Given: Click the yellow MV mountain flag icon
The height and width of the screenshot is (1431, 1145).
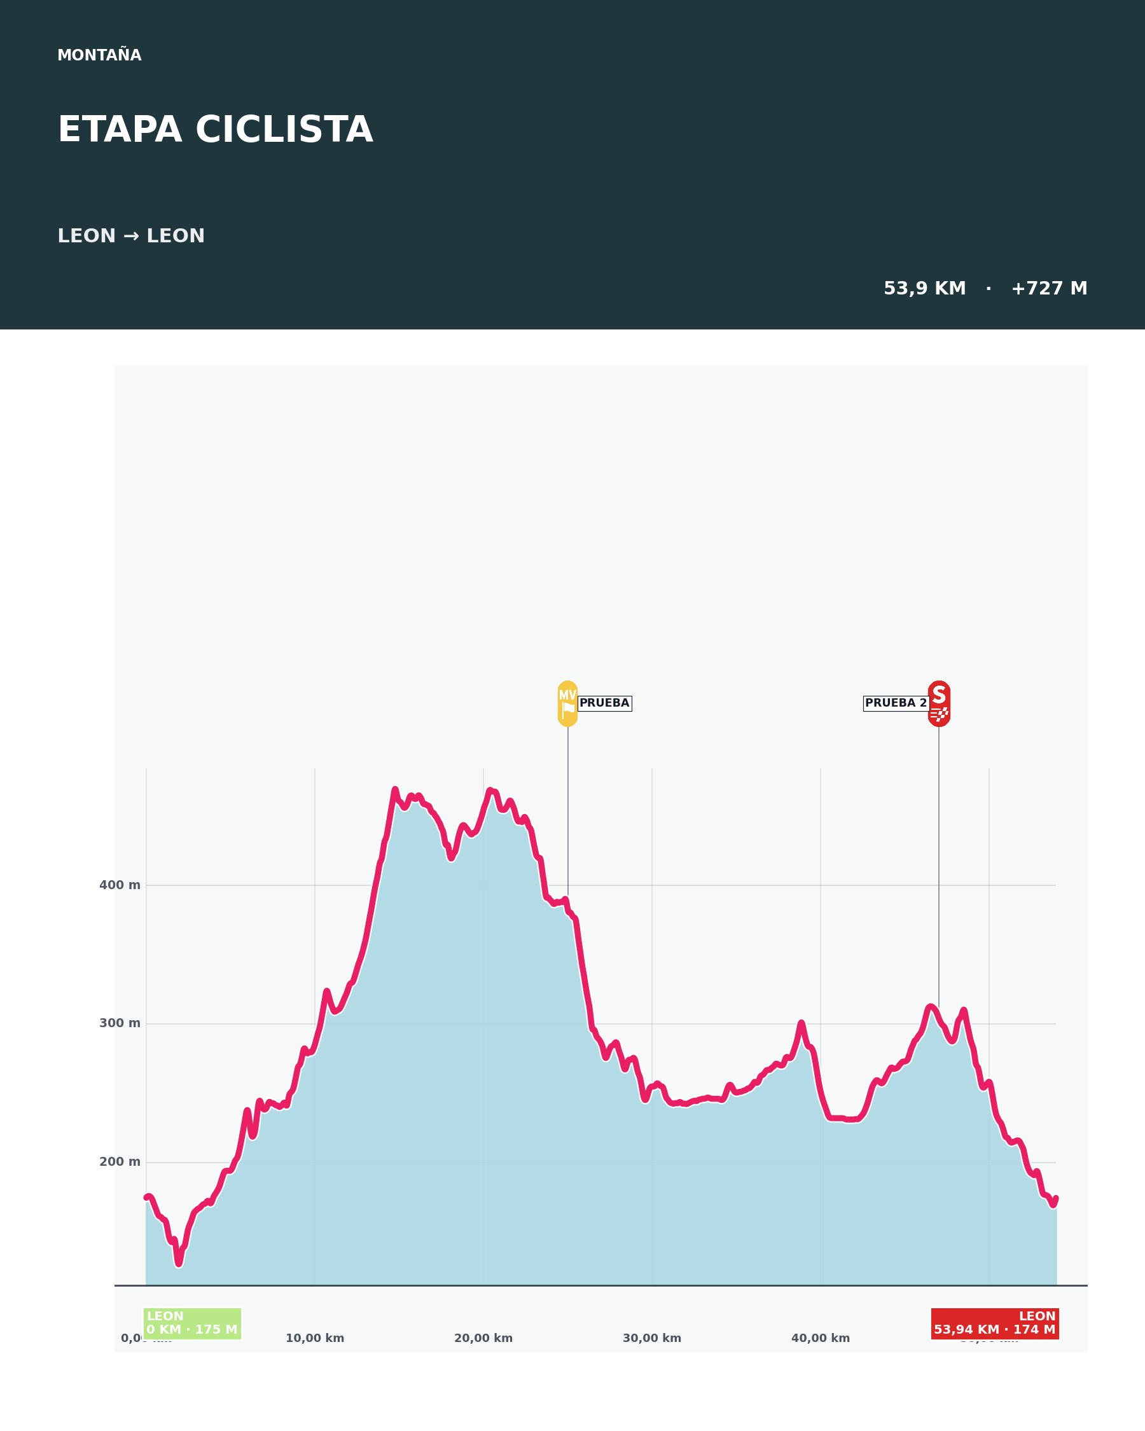Looking at the screenshot, I should pyautogui.click(x=567, y=703).
